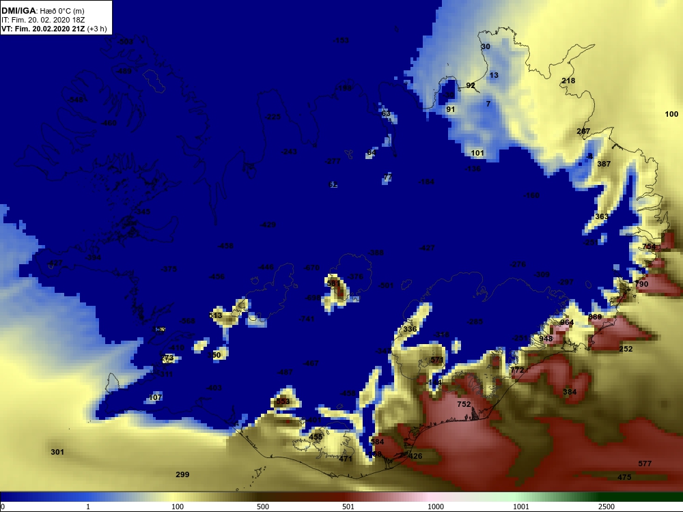Click the map value 426

pos(415,456)
